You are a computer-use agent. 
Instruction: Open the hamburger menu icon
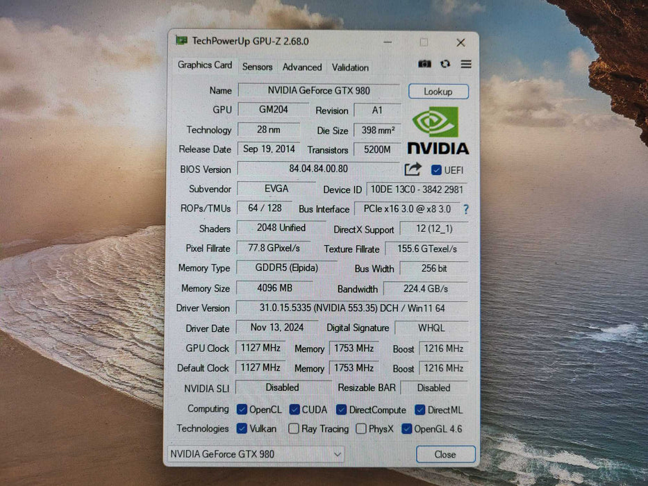pos(466,63)
